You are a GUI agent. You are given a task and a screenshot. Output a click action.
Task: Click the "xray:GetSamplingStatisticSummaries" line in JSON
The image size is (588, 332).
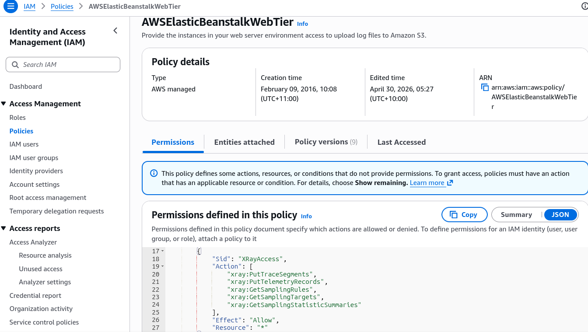[x=294, y=305]
